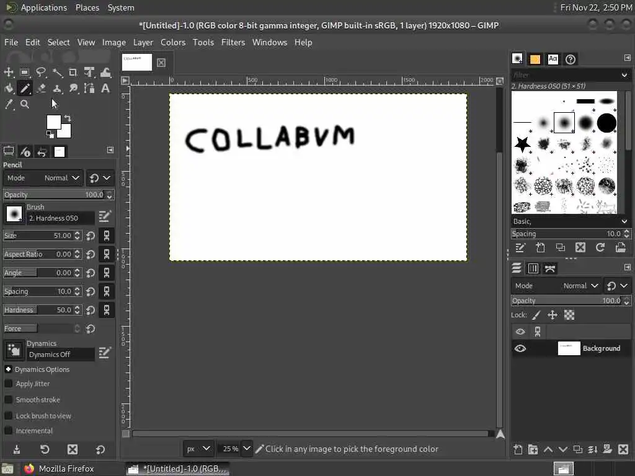
Task: Save tool preset at bottom of tool options
Action: point(17,449)
